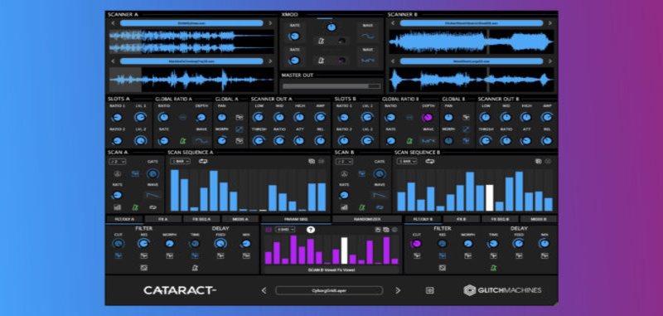Click the green metronome icon in Scan A

click(135, 207)
